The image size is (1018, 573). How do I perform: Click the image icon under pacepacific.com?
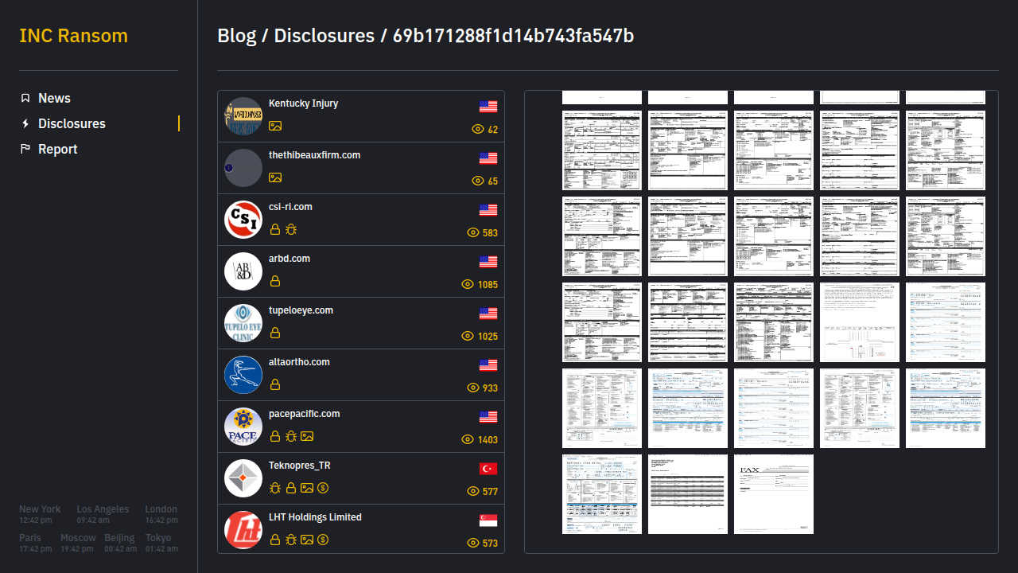pyautogui.click(x=307, y=436)
